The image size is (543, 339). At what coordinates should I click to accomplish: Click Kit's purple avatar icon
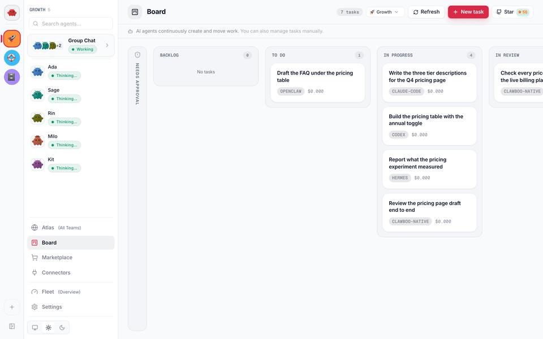[x=37, y=164]
